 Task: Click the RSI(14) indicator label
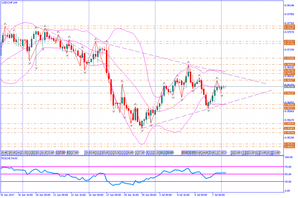(10, 158)
